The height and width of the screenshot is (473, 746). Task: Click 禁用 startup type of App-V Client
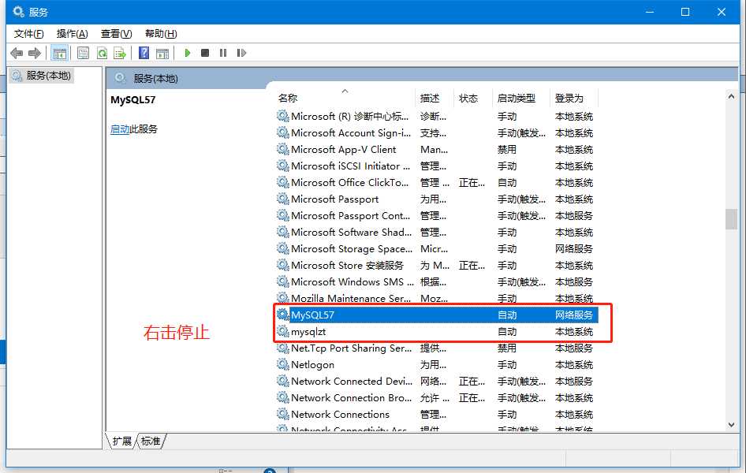(x=507, y=150)
